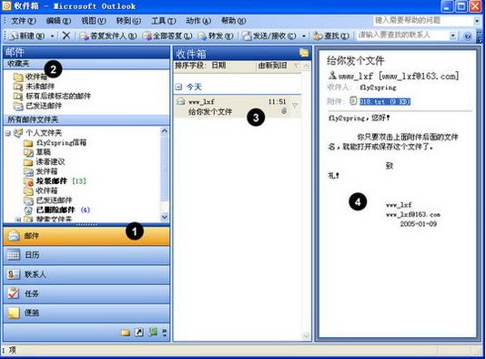Open the navigation pane configure buttons arrow
486x359 pixels.
[164, 333]
